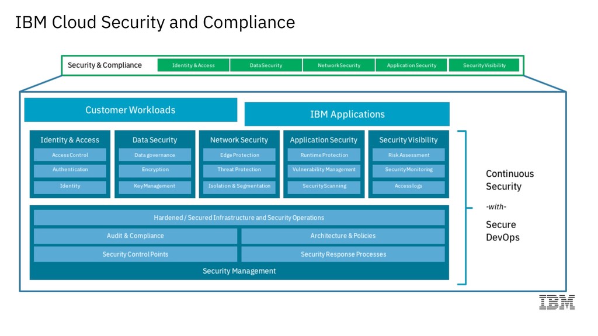Select the green Security Visibility tab

[x=484, y=65]
